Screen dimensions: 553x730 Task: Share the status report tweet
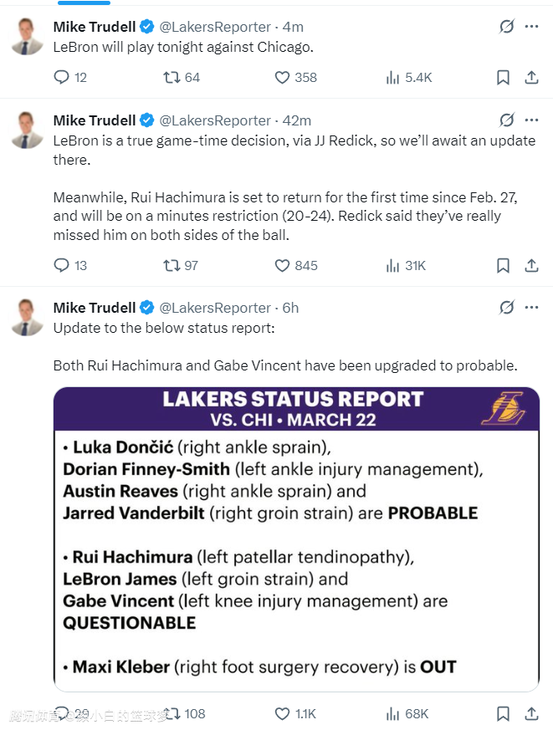(531, 713)
